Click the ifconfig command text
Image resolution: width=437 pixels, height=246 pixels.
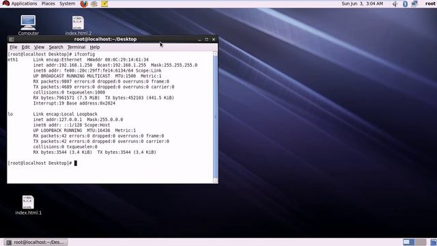(x=85, y=54)
